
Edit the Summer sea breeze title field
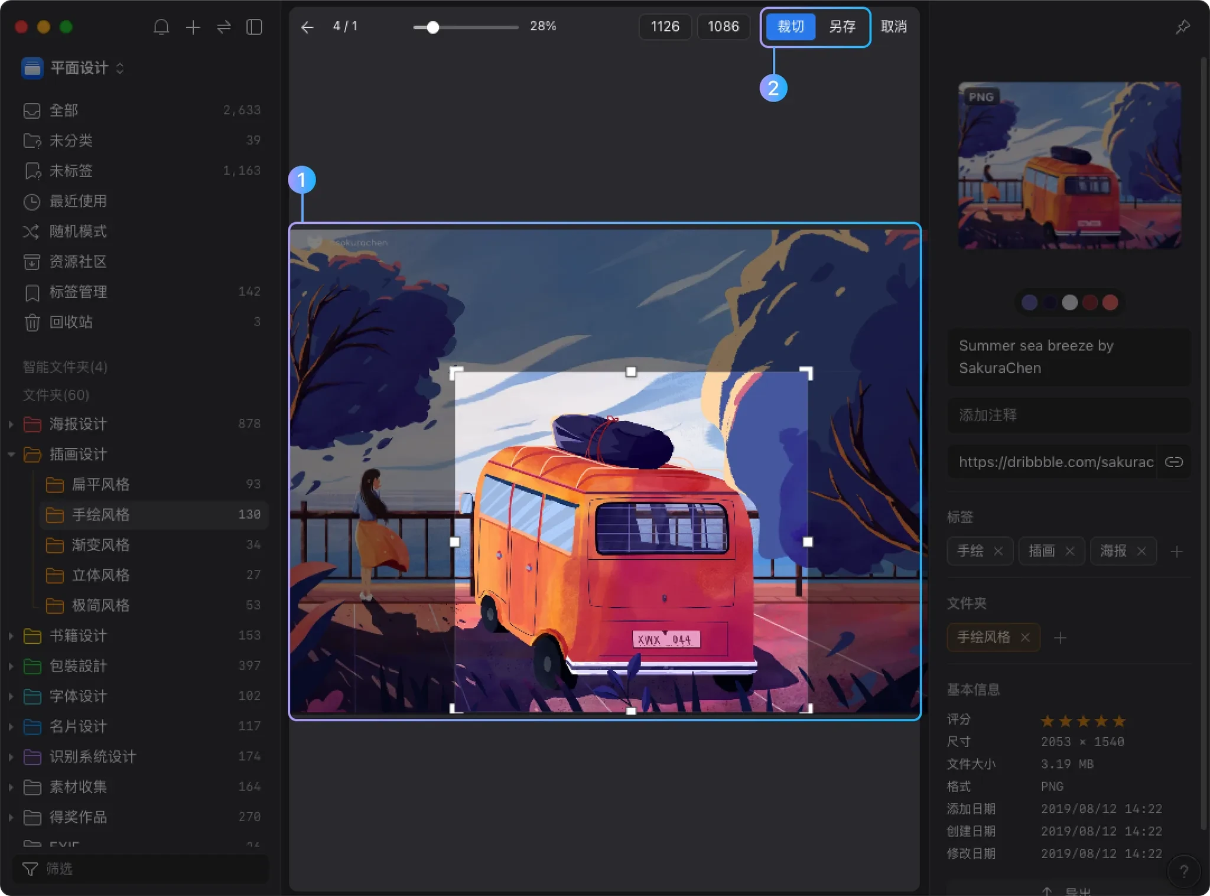(1069, 357)
